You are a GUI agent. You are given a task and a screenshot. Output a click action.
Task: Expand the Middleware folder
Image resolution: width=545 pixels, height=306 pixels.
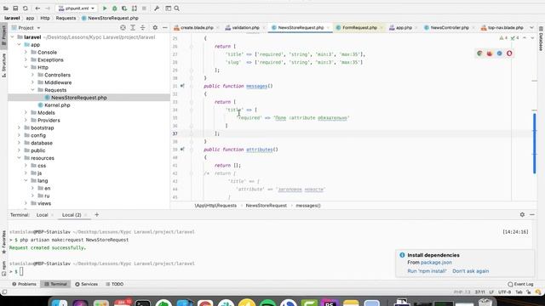pos(32,82)
